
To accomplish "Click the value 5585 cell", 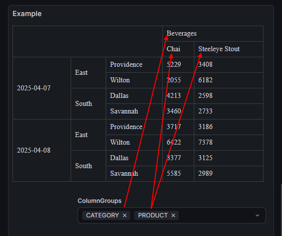I will pos(178,173).
